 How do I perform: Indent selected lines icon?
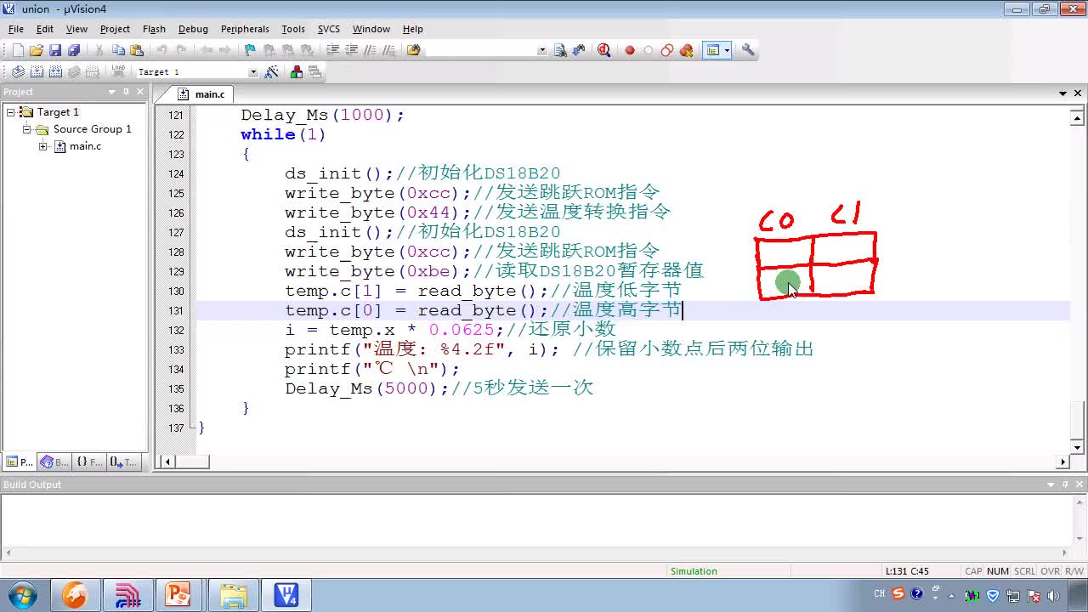332,50
